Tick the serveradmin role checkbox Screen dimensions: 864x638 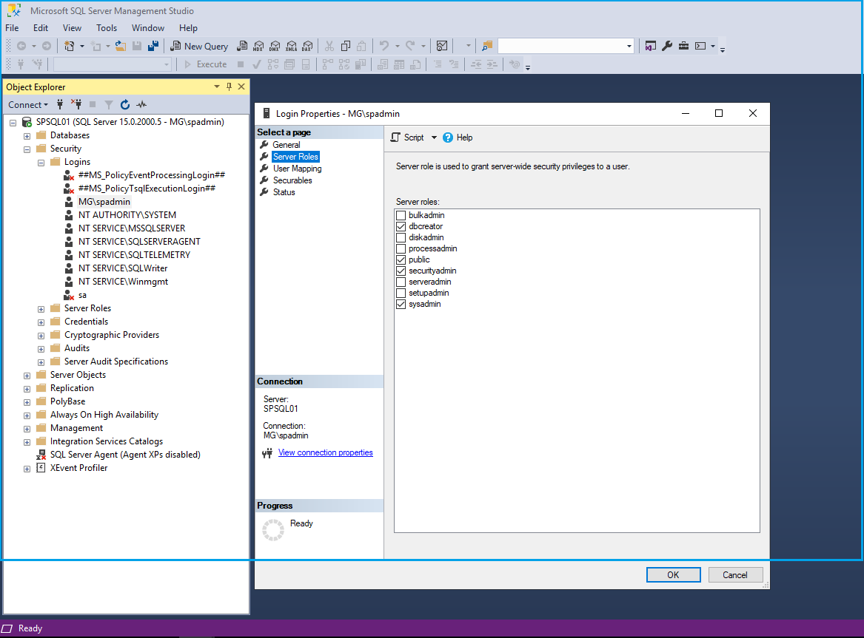401,282
